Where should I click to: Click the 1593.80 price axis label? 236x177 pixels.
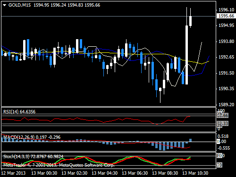(x=226, y=42)
